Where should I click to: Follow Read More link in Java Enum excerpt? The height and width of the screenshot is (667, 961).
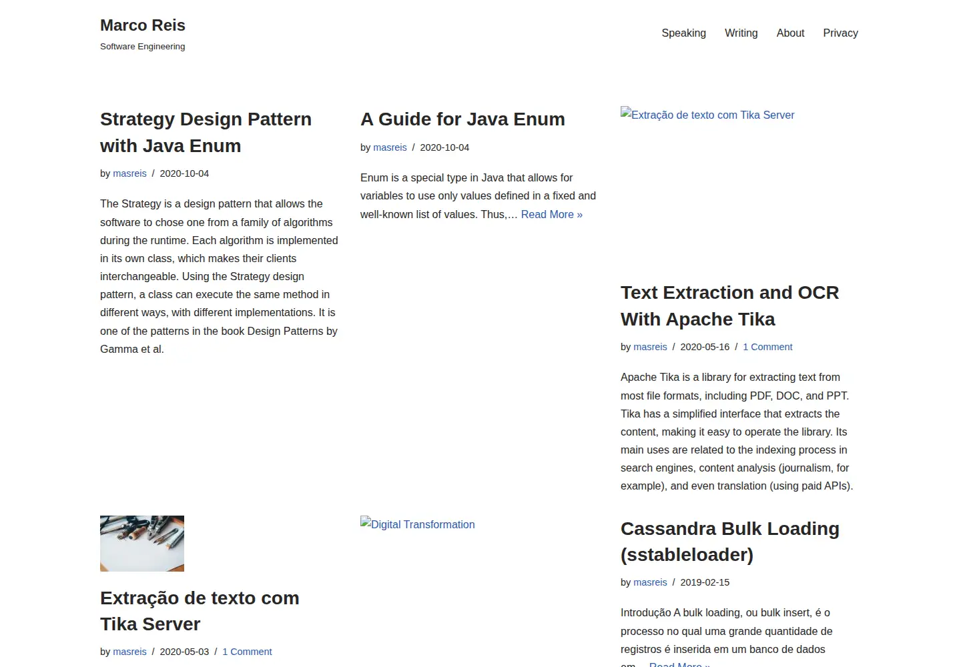[x=552, y=214]
